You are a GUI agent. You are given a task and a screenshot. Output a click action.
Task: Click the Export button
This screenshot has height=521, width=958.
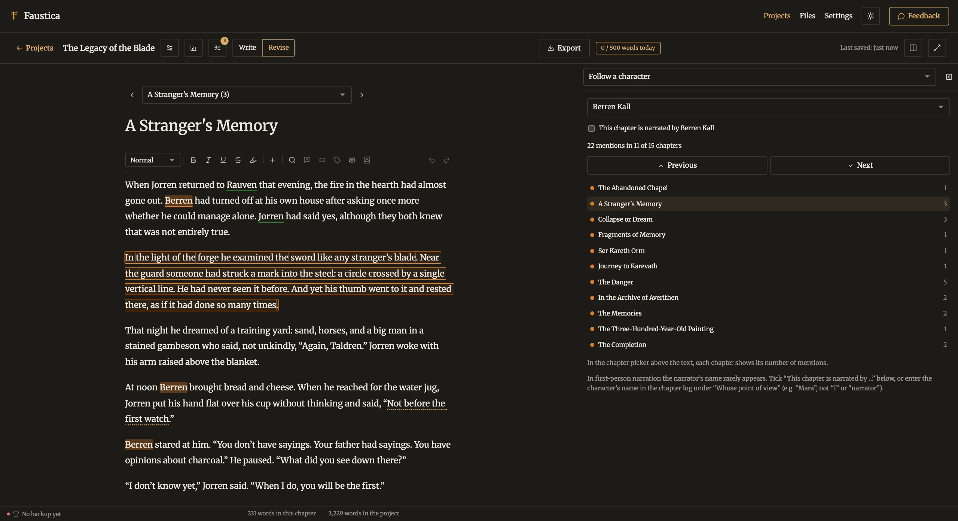[x=564, y=48]
